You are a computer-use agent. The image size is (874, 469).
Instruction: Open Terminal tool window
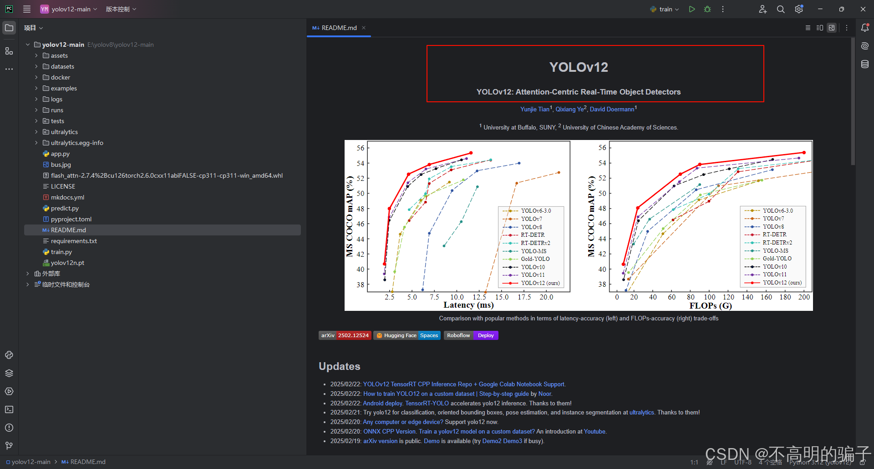[9, 409]
